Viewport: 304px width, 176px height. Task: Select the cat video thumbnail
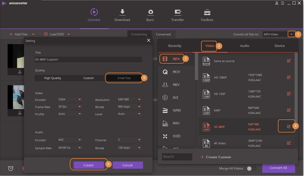[16, 97]
